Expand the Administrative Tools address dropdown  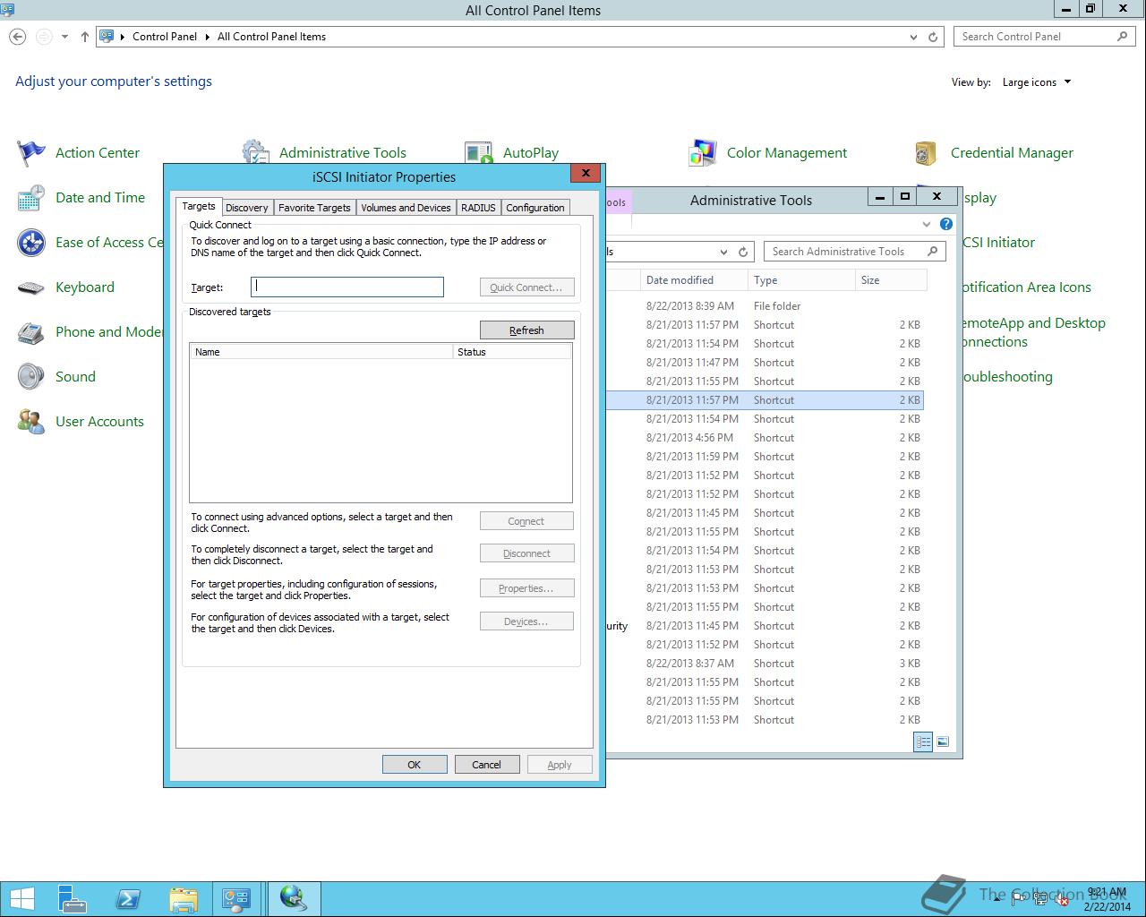723,252
